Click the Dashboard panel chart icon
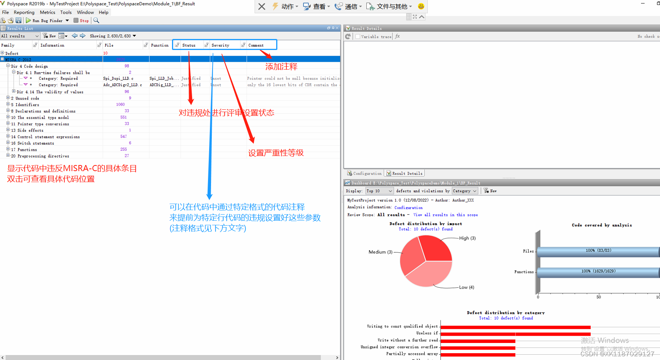660x360 pixels. point(347,183)
